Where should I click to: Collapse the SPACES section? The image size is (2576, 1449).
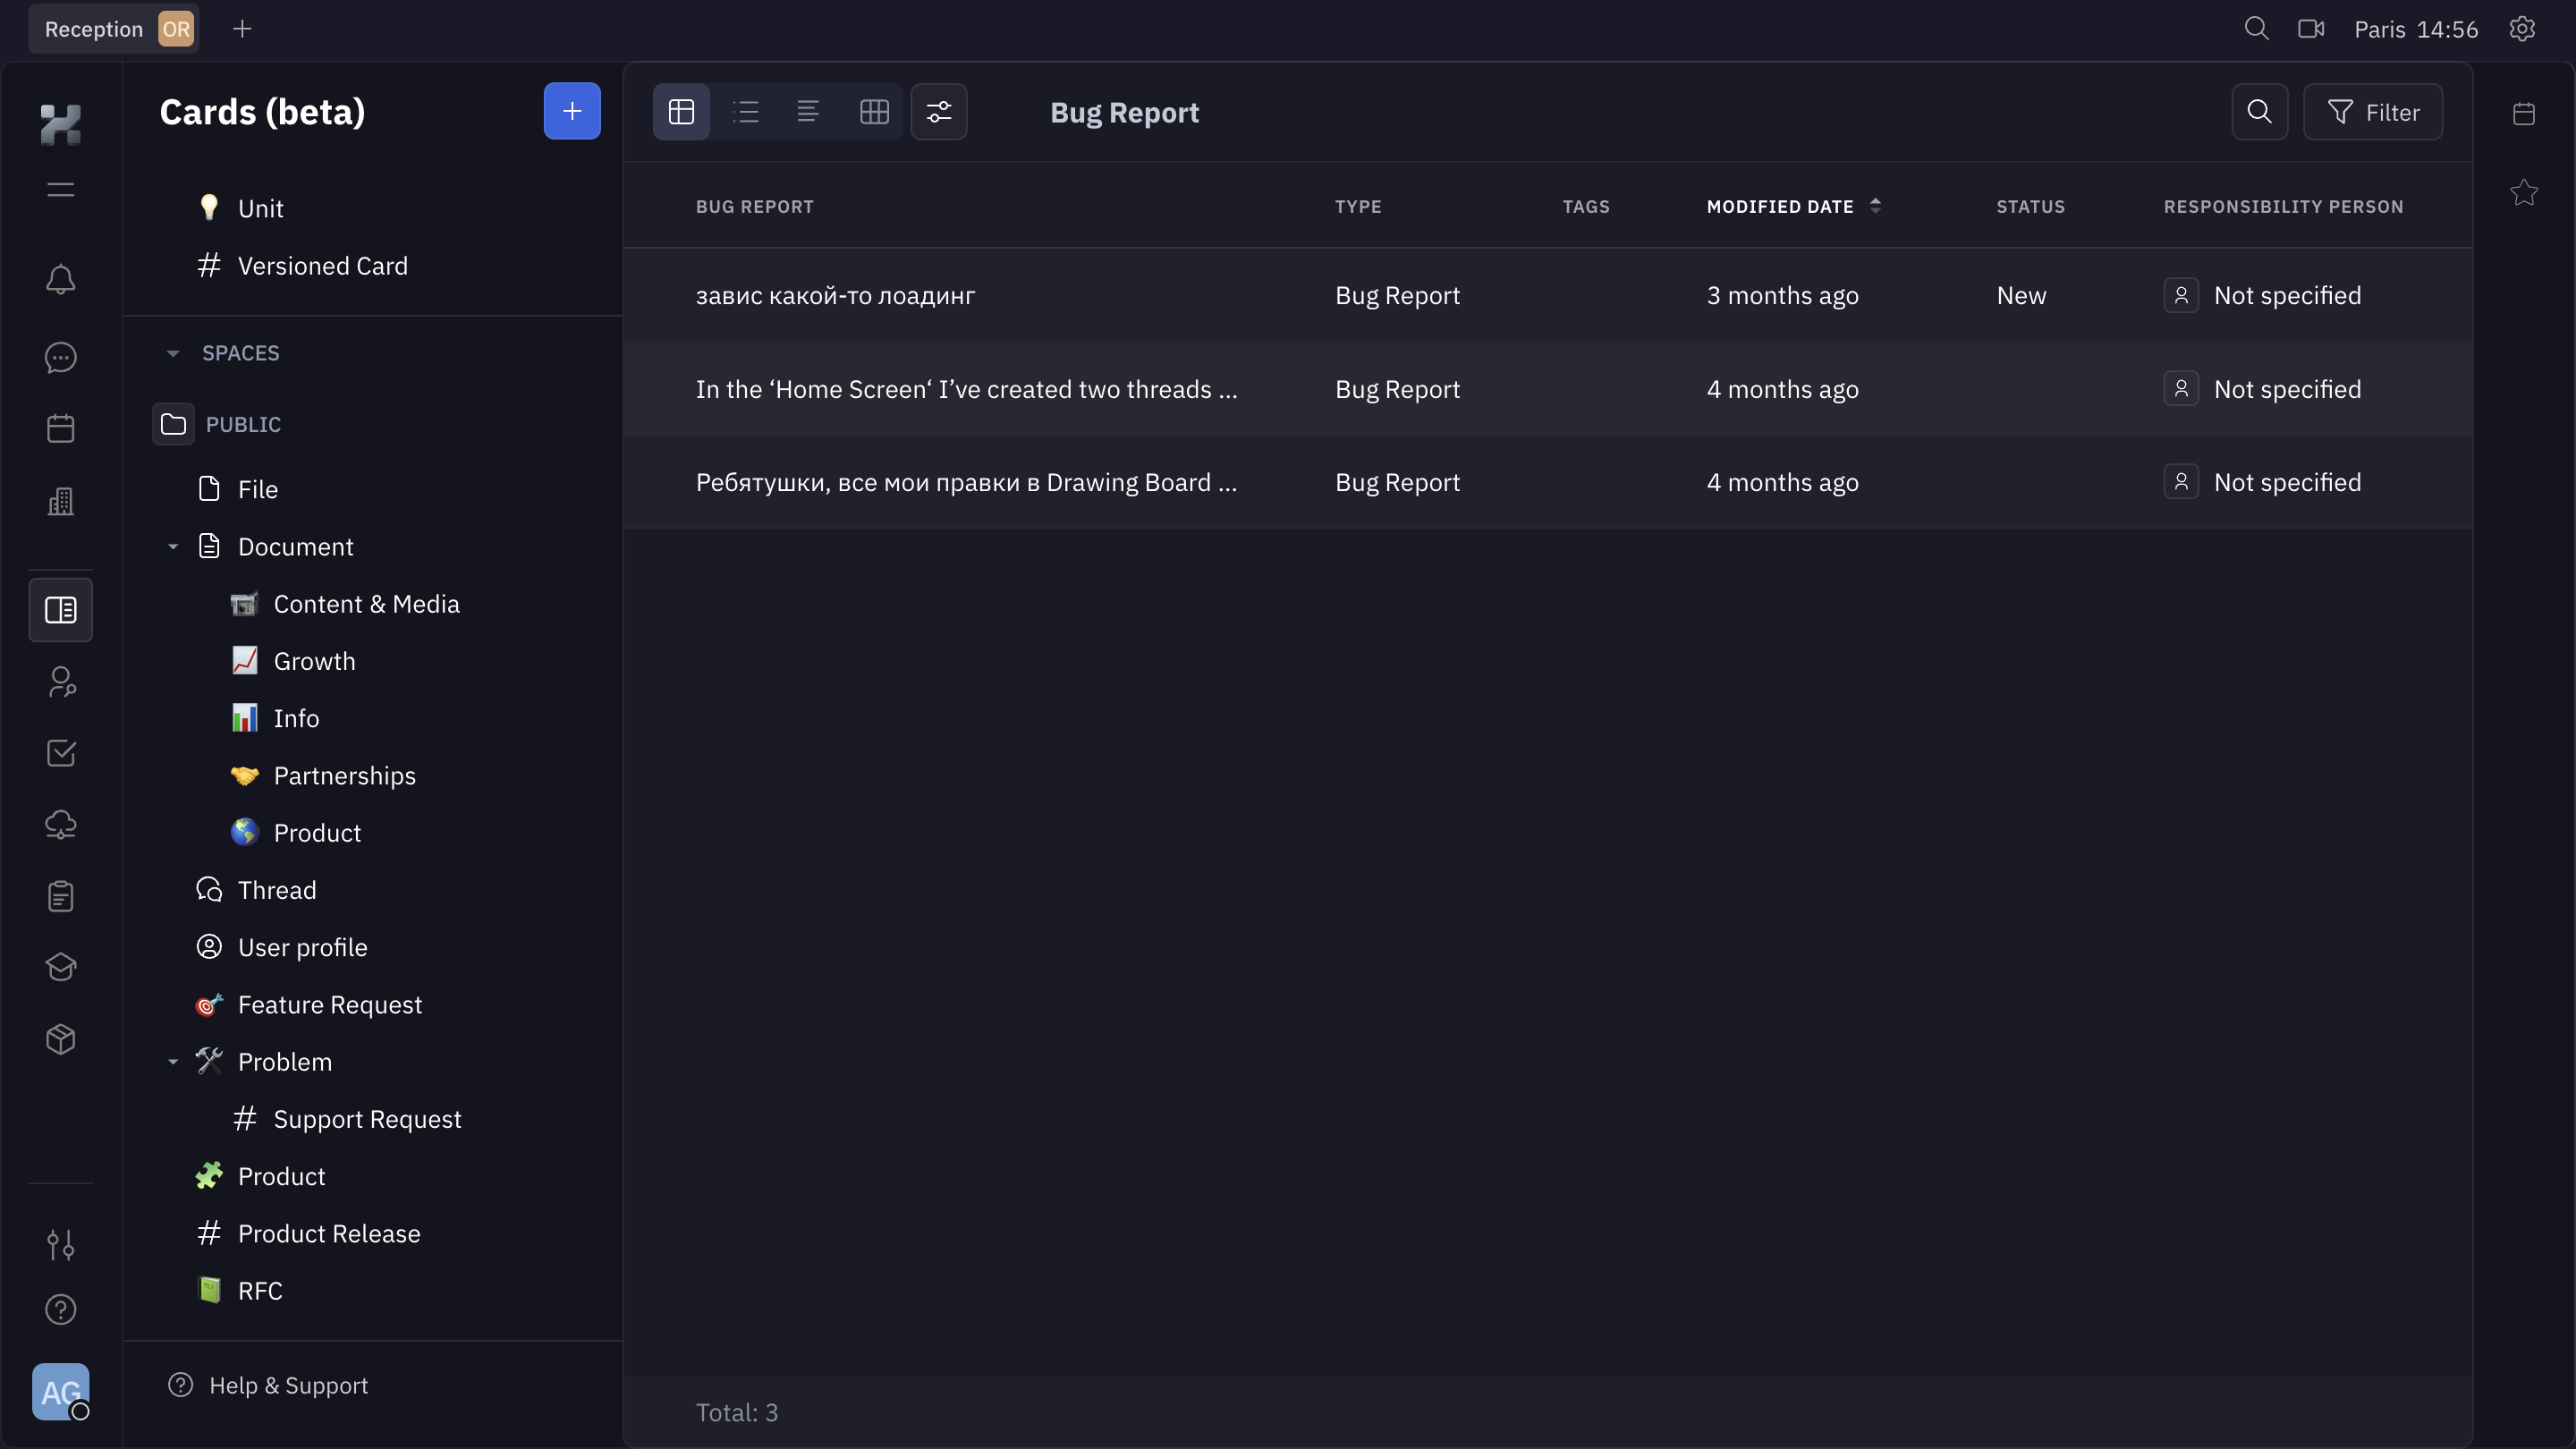pos(173,353)
